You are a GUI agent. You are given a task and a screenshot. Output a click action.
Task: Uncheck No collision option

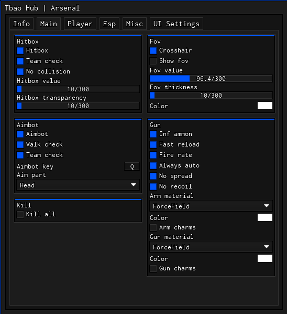coord(20,71)
